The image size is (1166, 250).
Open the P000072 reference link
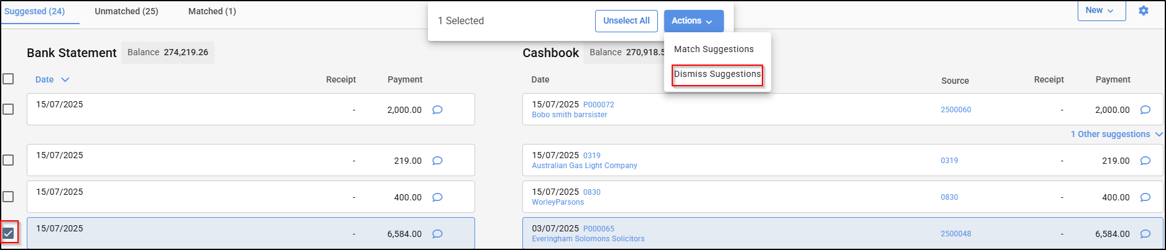pos(598,105)
